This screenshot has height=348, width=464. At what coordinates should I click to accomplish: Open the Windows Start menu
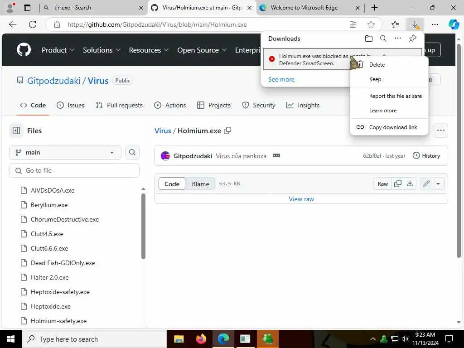(11, 339)
